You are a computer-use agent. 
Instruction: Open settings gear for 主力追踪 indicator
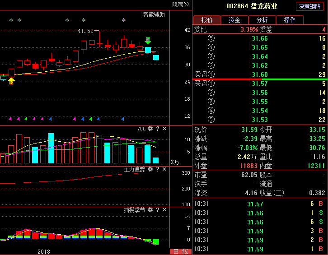click(x=150, y=169)
